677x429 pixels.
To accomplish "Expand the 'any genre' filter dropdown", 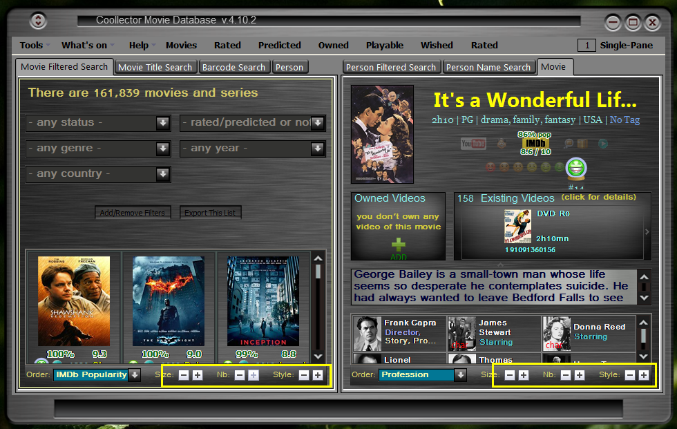I will pos(98,149).
